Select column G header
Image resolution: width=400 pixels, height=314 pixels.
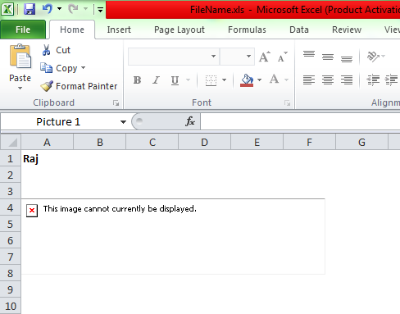(x=361, y=142)
